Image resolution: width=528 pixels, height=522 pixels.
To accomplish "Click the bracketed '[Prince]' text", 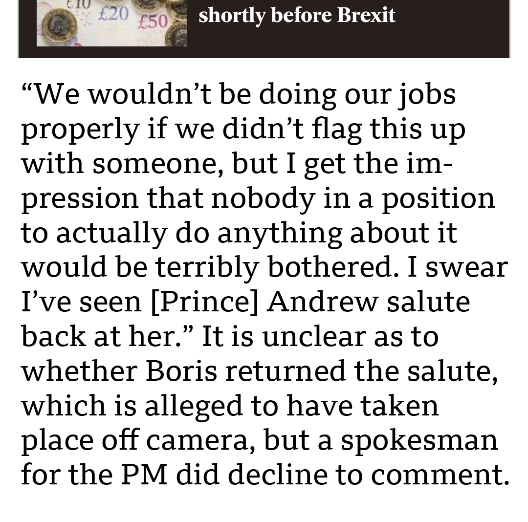I will tap(205, 302).
